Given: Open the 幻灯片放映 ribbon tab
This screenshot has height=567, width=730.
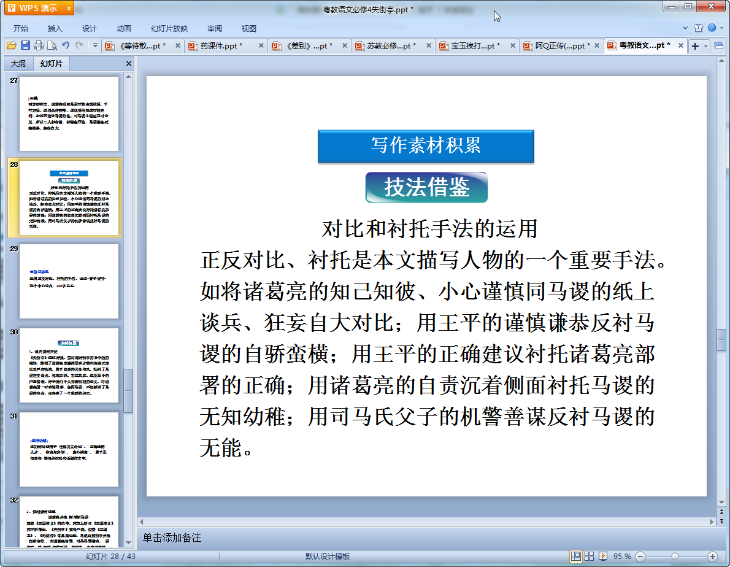Looking at the screenshot, I should (x=169, y=28).
